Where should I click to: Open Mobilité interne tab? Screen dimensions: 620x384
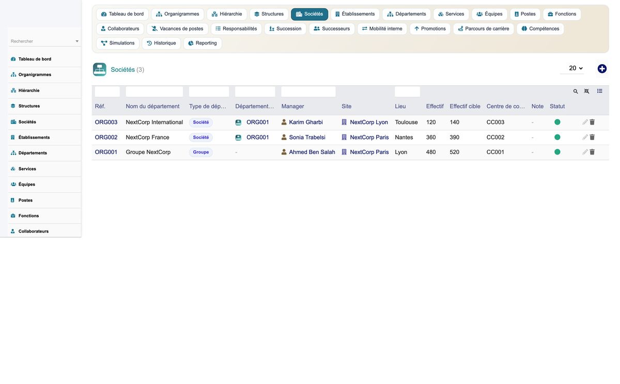[382, 28]
